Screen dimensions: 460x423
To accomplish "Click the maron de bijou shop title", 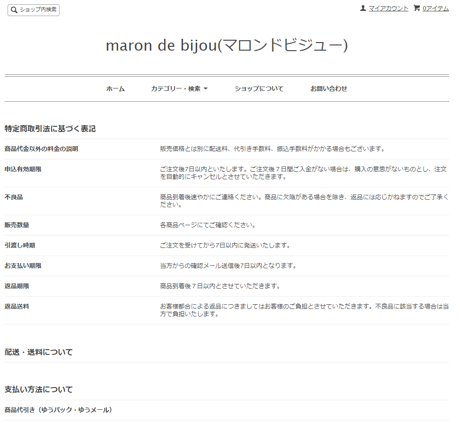I will [x=227, y=45].
